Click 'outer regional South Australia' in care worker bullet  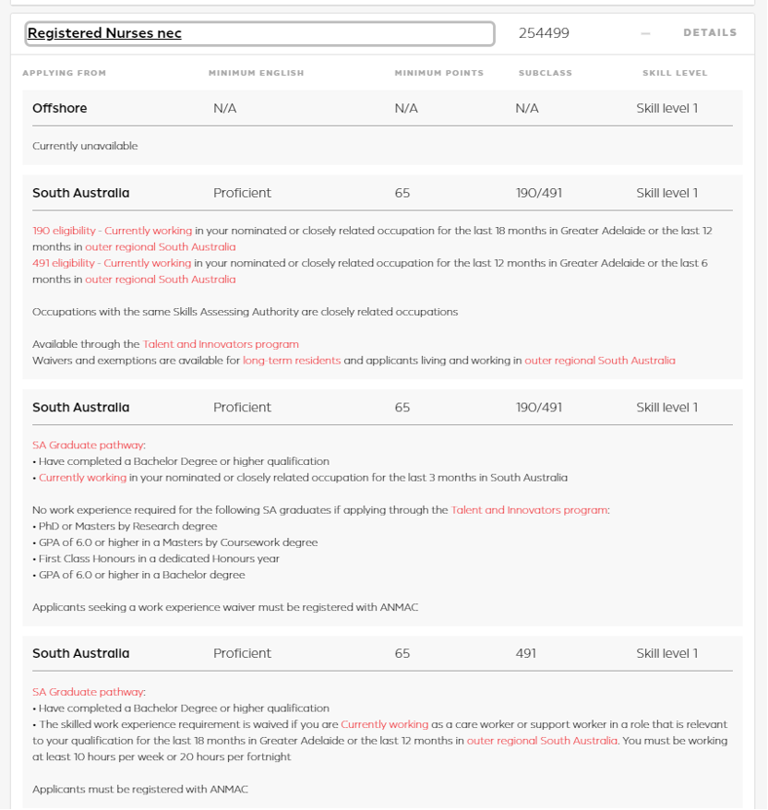click(542, 741)
